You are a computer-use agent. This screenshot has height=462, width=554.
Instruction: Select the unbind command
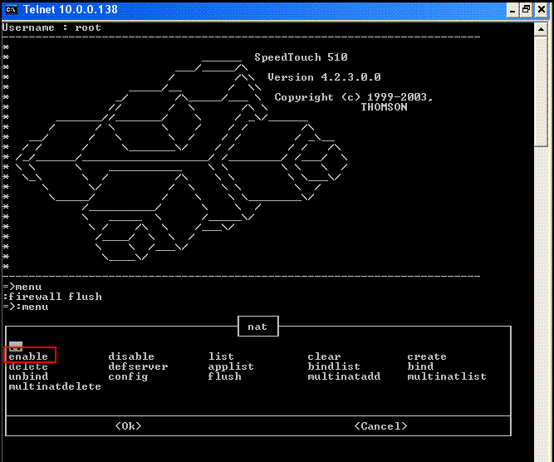[x=28, y=376]
